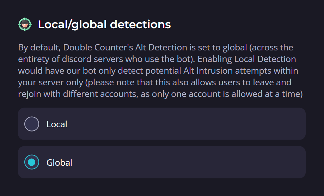324x196 pixels.
Task: Click the "Local/global detections" heading
Action: point(104,24)
